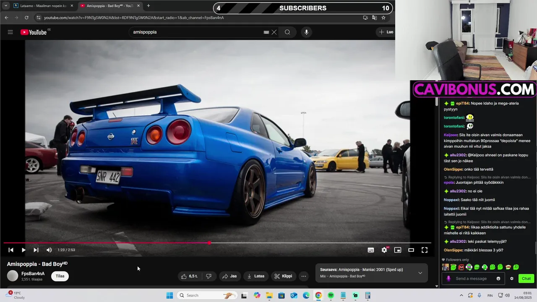Screen dimensions: 537x302
Task: Dislike the video
Action: coord(209,276)
